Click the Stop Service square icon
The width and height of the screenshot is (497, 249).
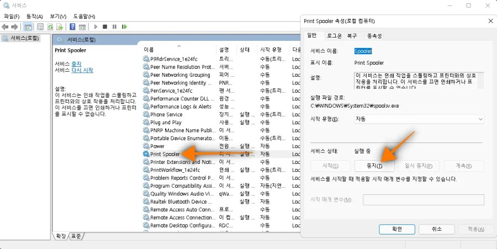[x=105, y=27]
